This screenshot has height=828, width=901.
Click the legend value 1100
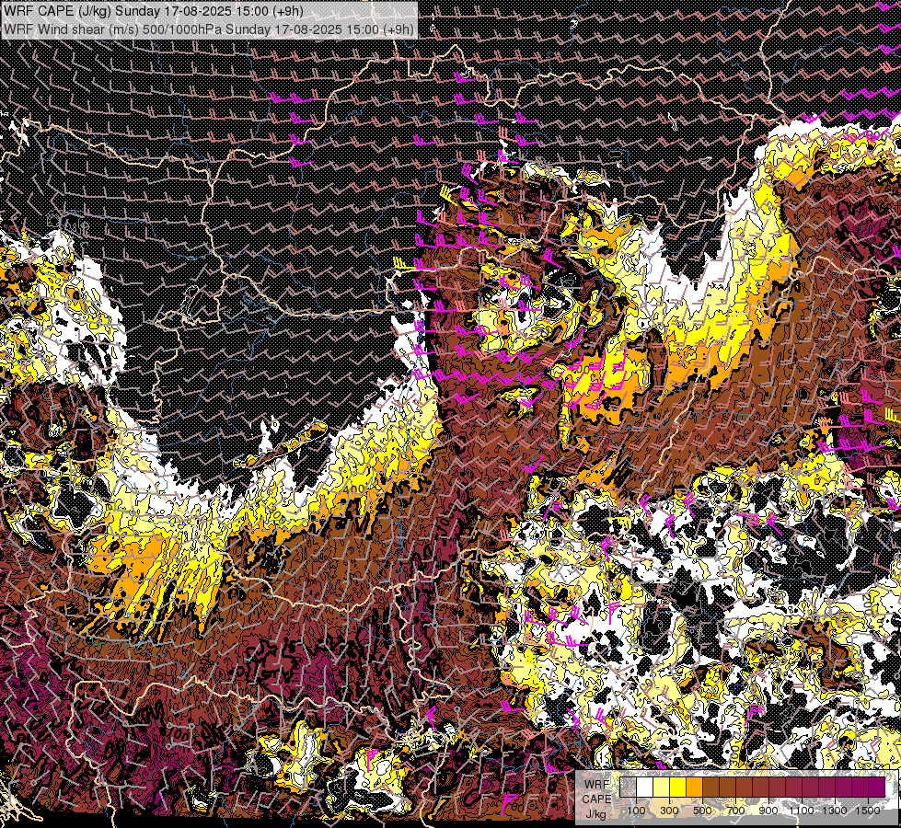(801, 811)
